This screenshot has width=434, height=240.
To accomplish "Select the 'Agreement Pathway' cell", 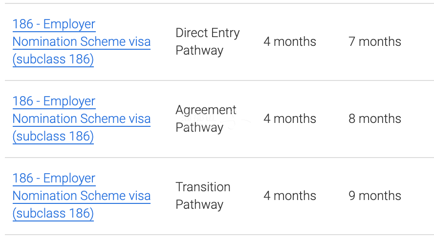I will pyautogui.click(x=206, y=119).
